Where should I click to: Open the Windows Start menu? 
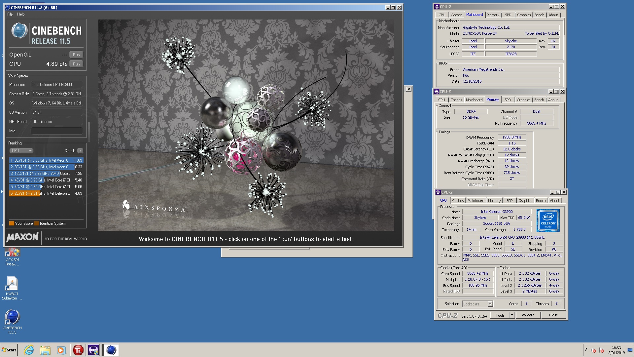(x=9, y=350)
